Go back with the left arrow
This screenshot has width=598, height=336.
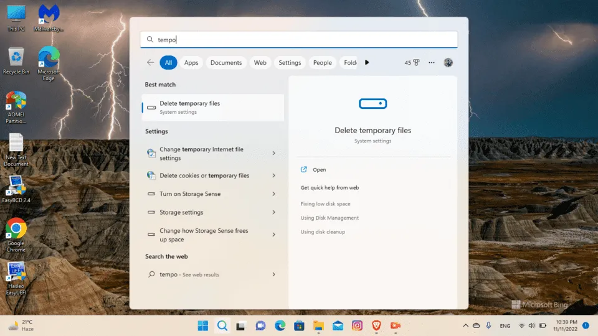coord(150,62)
